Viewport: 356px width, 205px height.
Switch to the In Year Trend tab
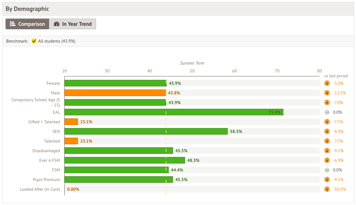pyautogui.click(x=73, y=24)
